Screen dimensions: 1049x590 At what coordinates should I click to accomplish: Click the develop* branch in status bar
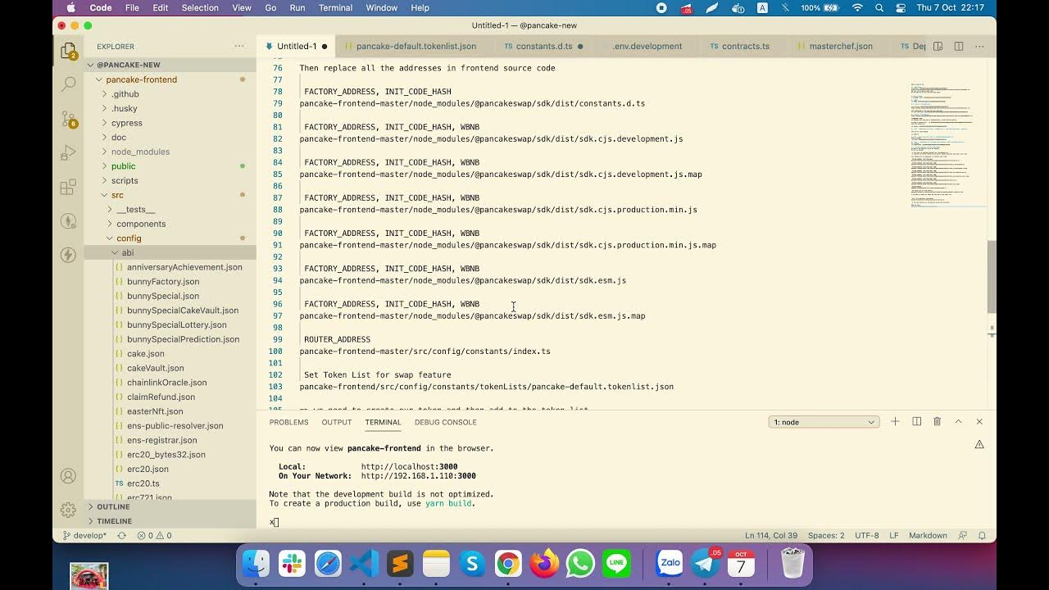point(84,535)
